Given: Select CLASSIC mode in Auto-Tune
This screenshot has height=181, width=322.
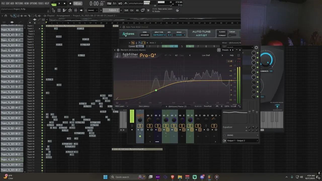Looking at the screenshot, I should [222, 32].
